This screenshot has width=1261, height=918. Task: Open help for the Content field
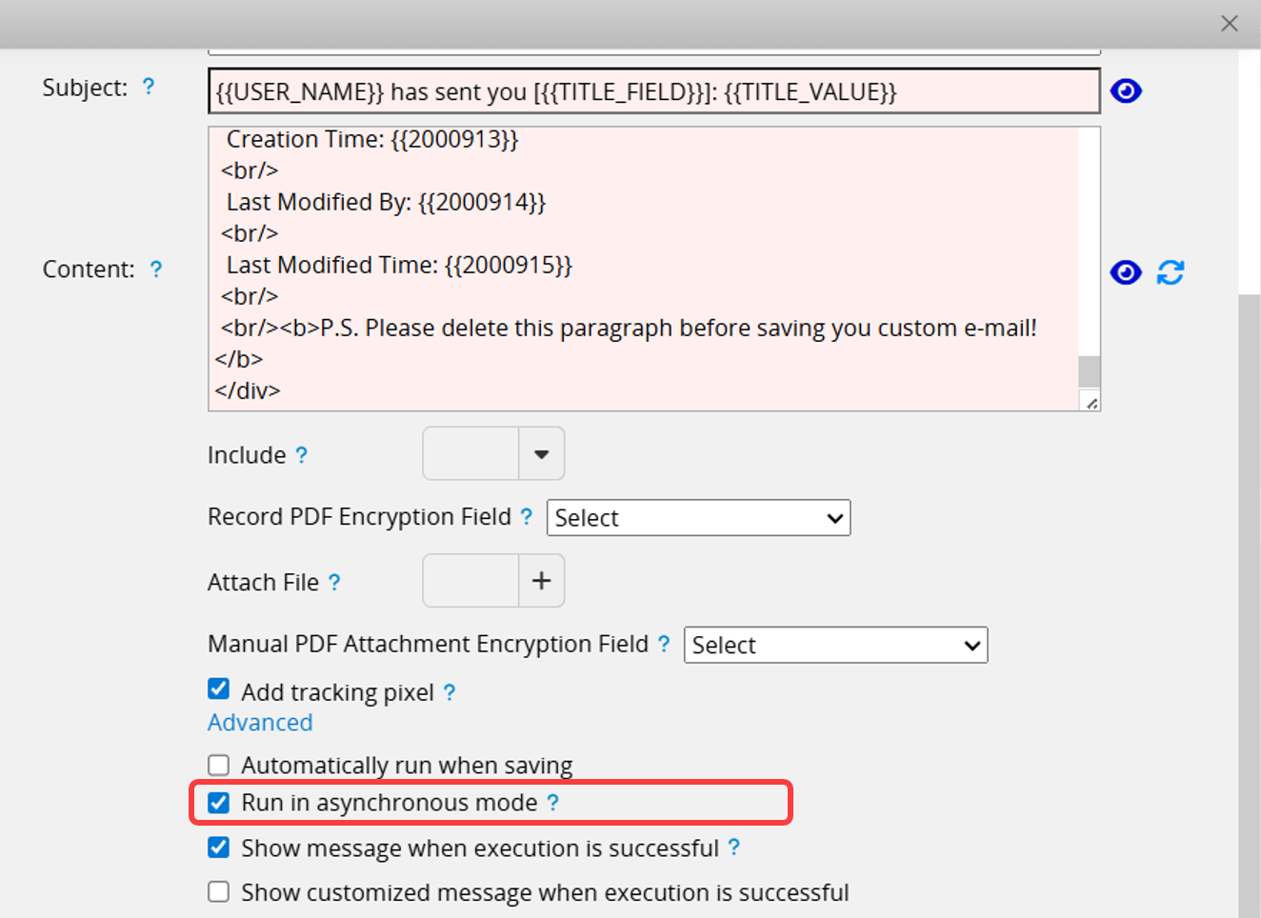pos(156,269)
